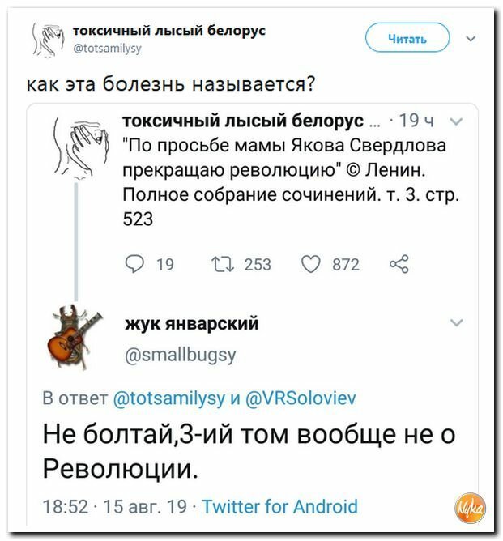Click the жук январский display name
This screenshot has width=503, height=541.
[x=192, y=324]
